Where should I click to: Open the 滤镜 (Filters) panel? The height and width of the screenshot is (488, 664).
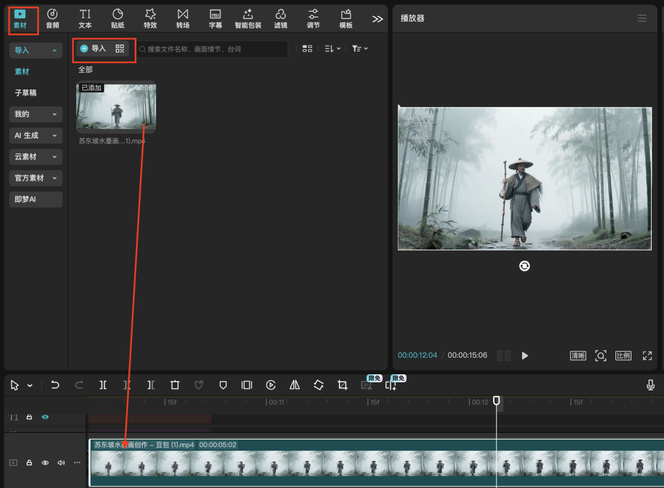tap(280, 18)
